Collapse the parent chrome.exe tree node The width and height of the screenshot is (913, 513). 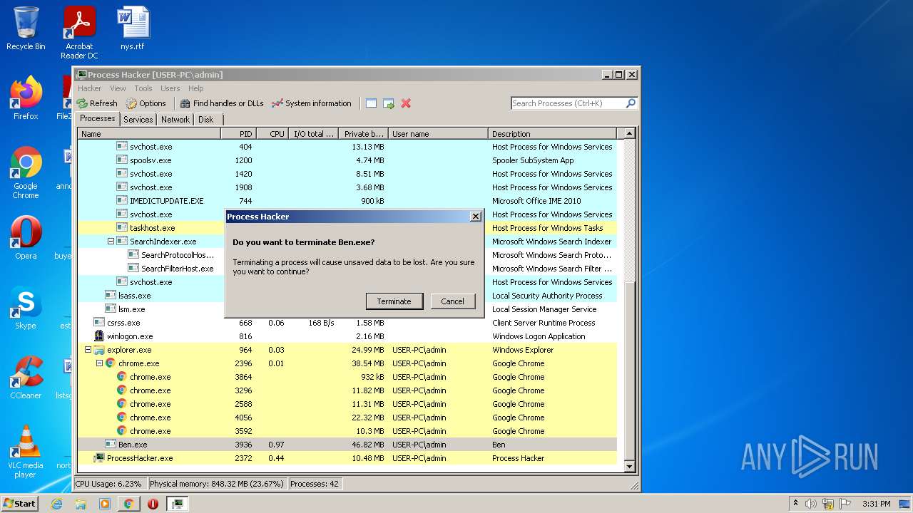(100, 363)
